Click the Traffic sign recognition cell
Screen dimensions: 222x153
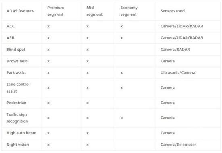(17, 118)
